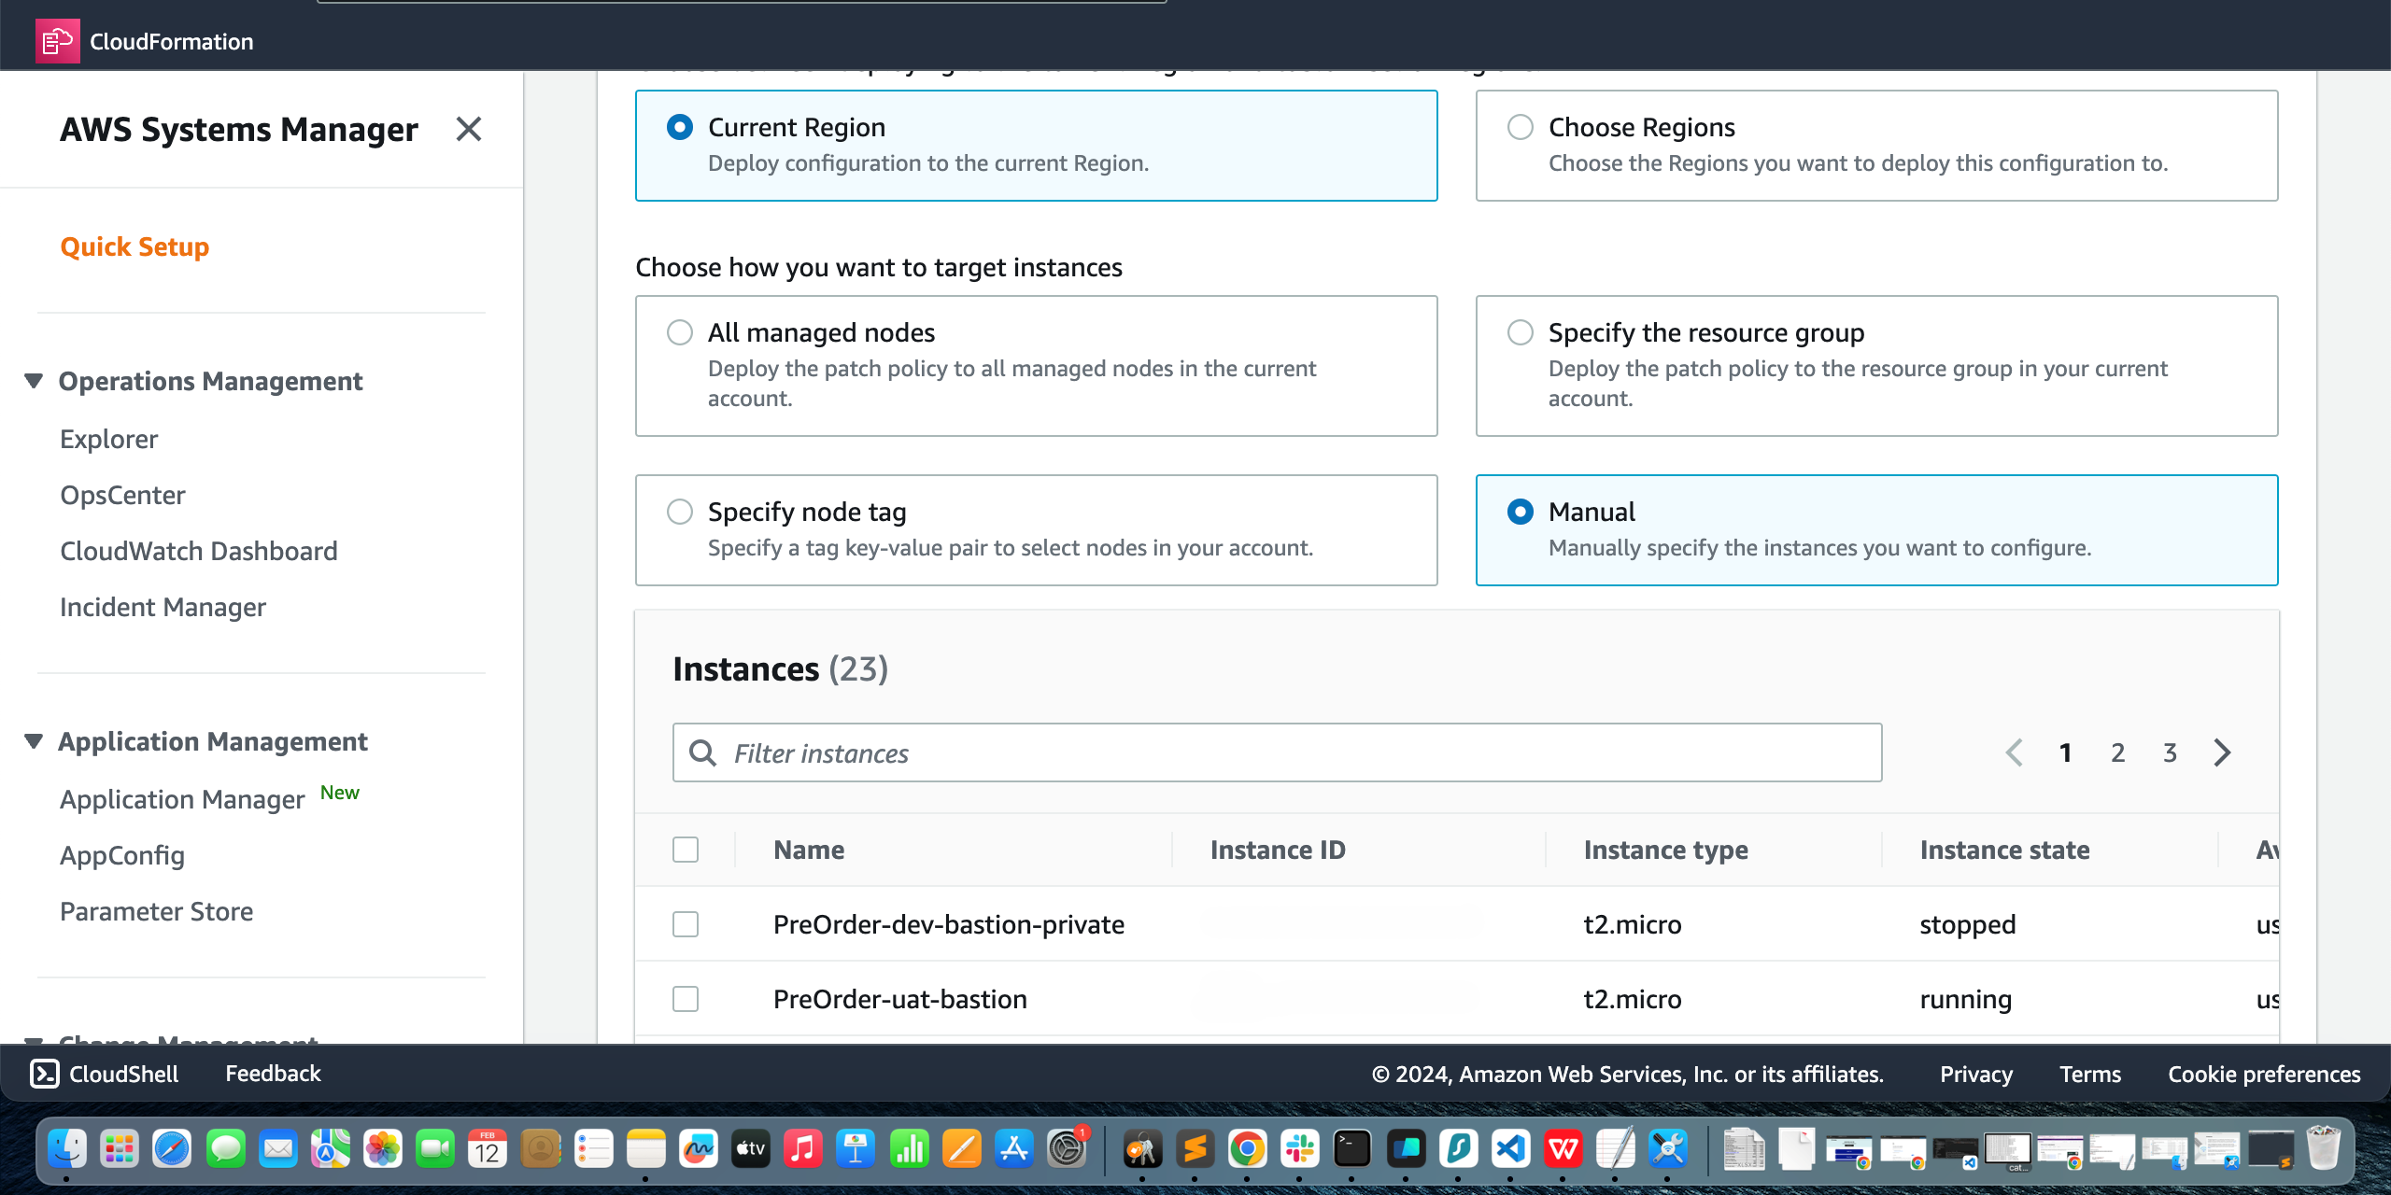Open System Settings from the dock
This screenshot has width=2391, height=1195.
pyautogui.click(x=1066, y=1148)
